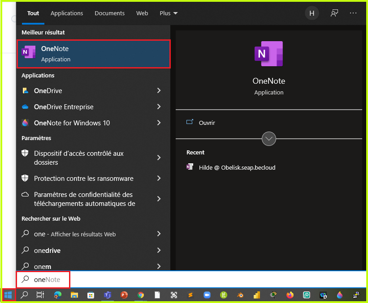Viewport: 368px width, 303px height.
Task: Open the green 'lf' app icon
Action: tap(224, 295)
